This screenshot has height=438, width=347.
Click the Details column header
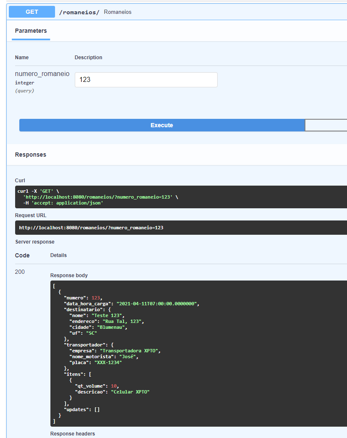[x=58, y=255]
